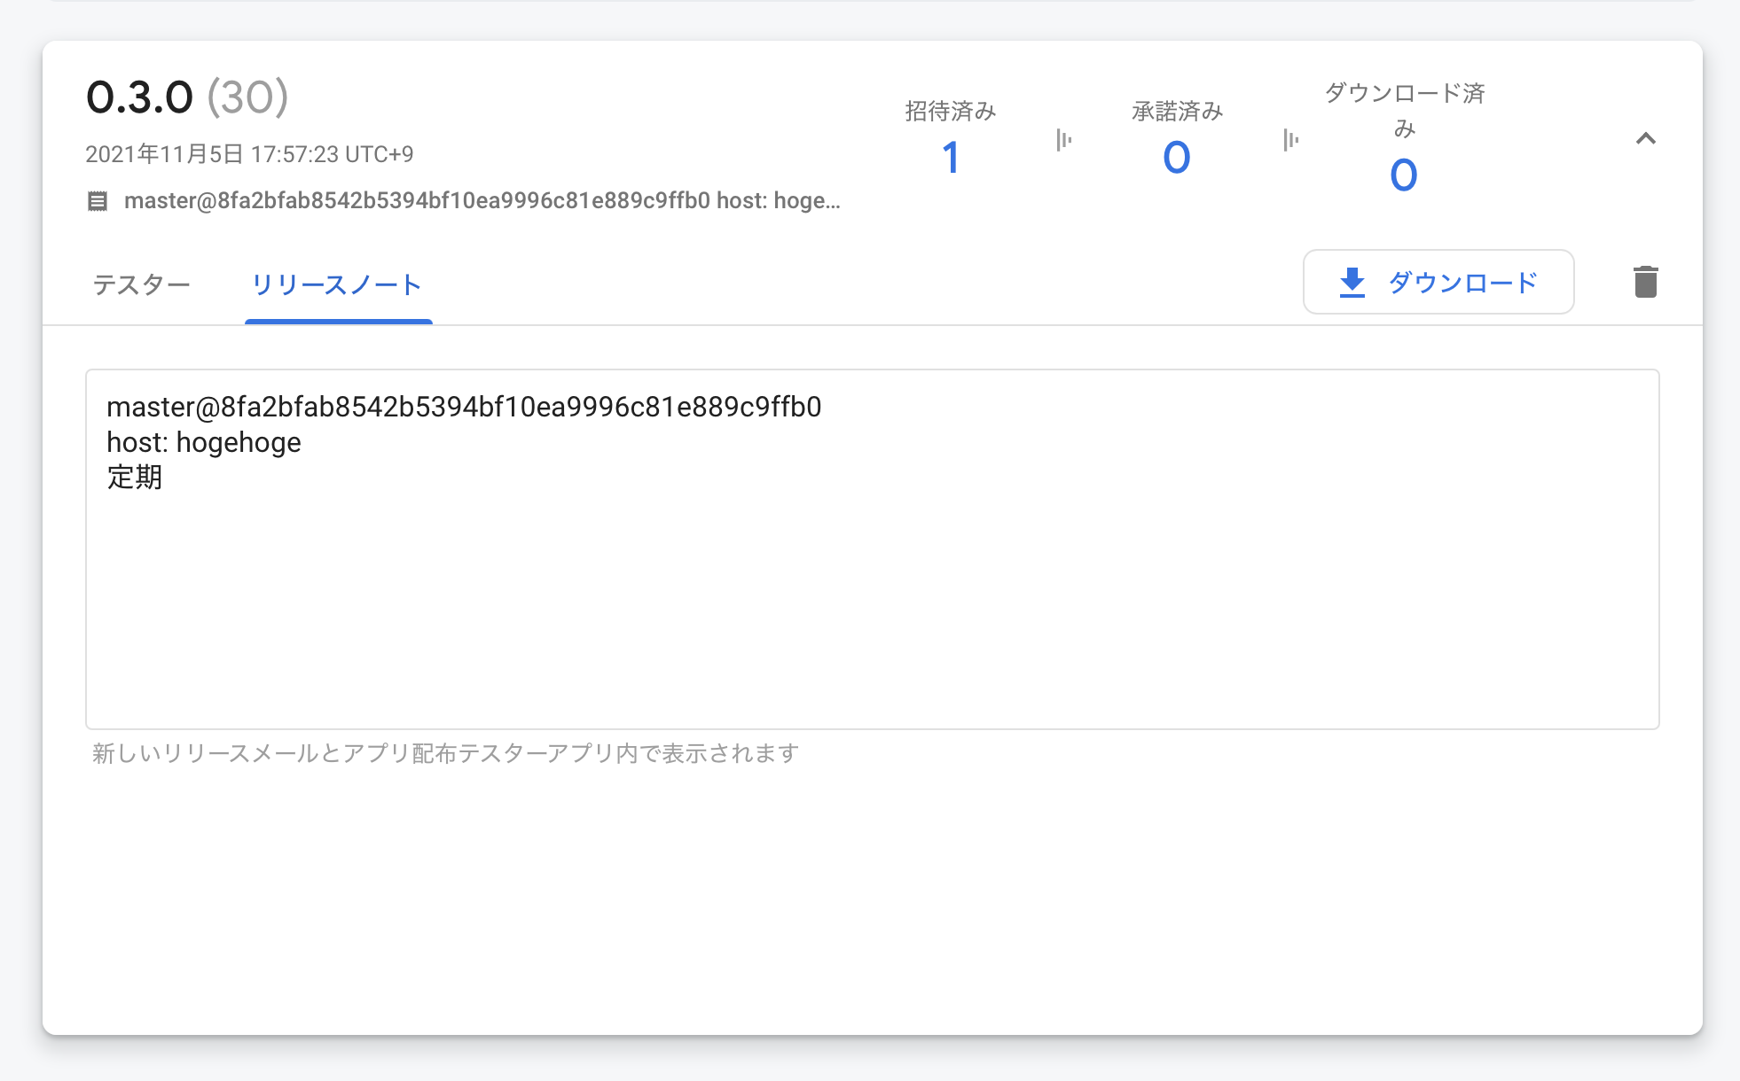The image size is (1740, 1081).
Task: Switch to the テスター tab
Action: (x=142, y=284)
